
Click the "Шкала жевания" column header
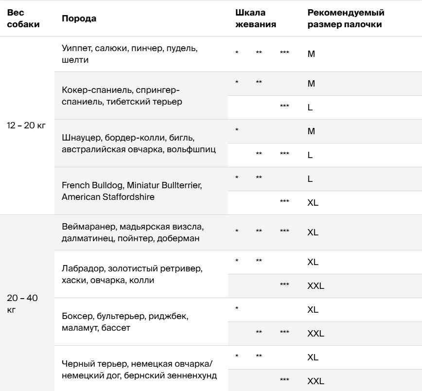(256, 18)
